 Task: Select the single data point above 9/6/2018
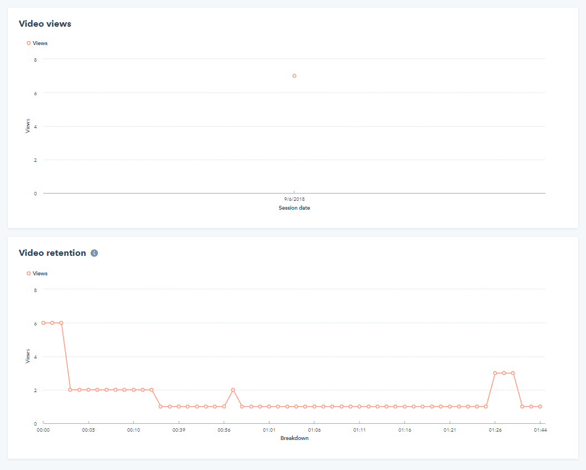pos(294,76)
